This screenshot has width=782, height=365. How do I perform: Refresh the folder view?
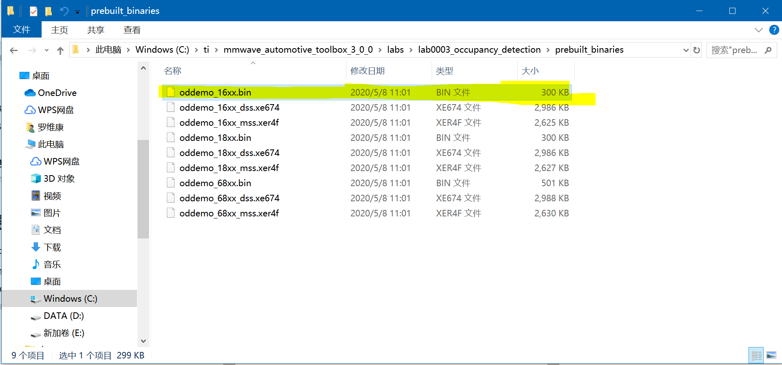pyautogui.click(x=696, y=50)
